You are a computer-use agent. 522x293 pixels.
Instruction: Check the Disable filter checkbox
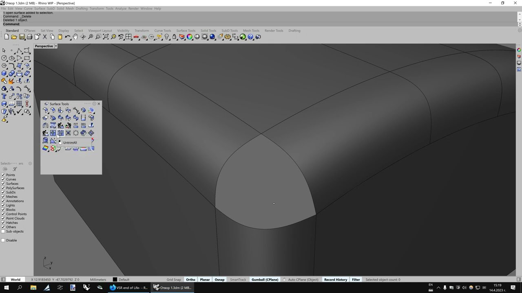pos(3,240)
